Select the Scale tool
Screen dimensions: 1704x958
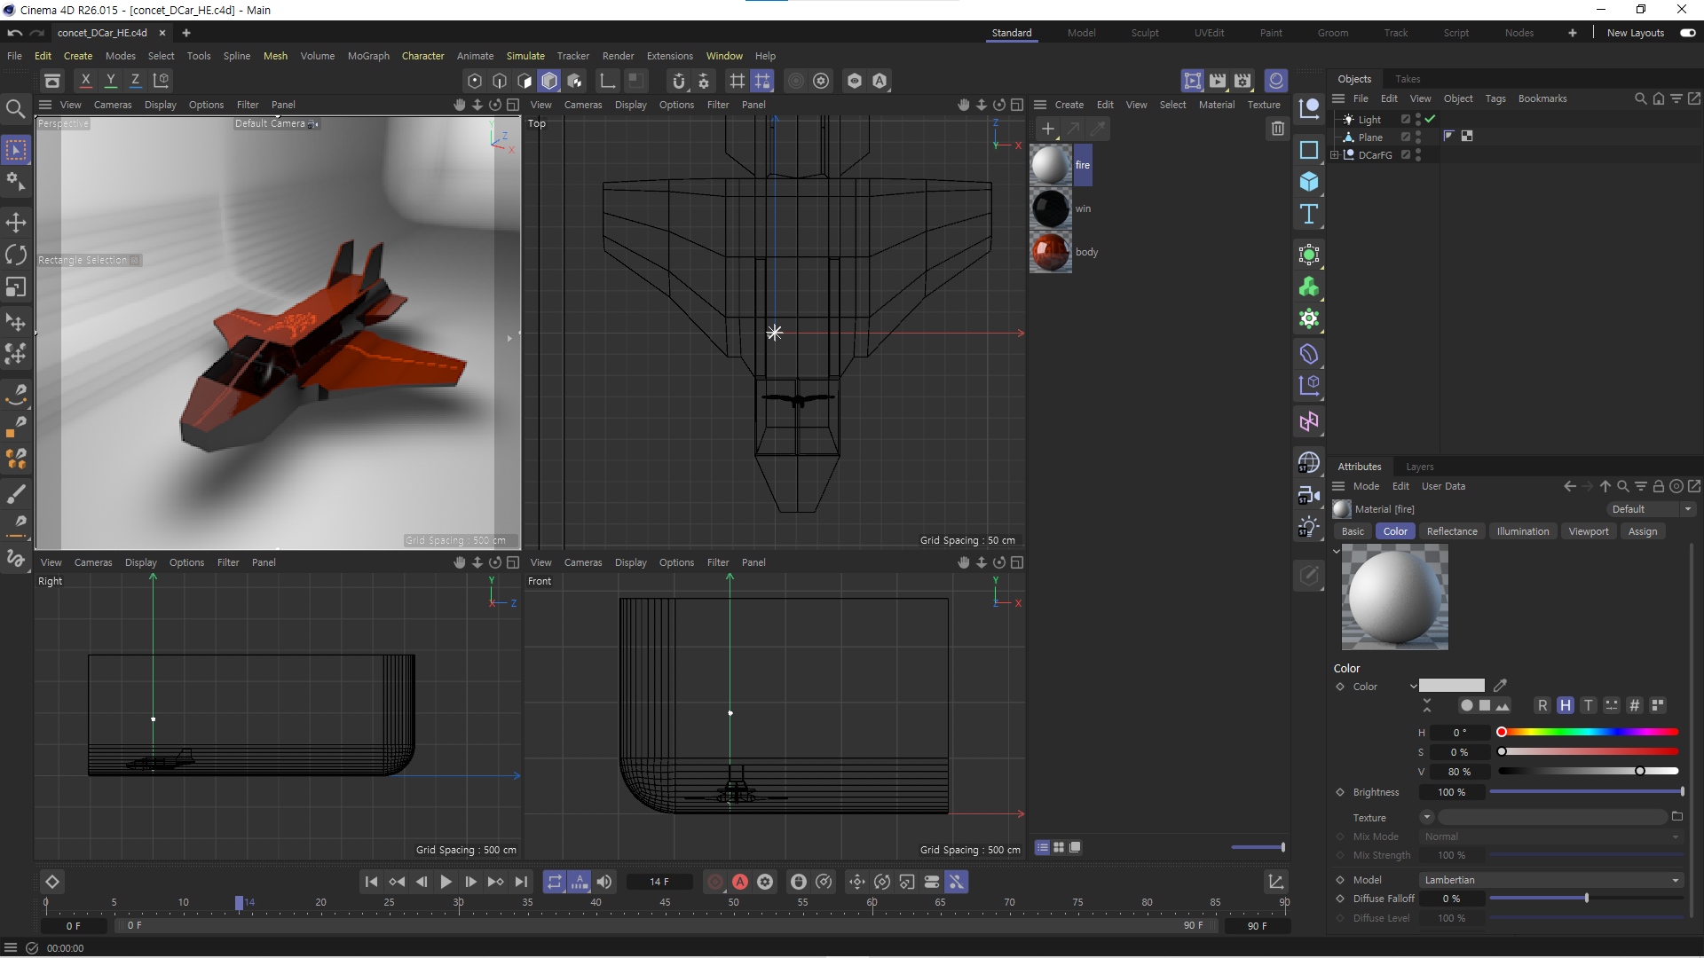pyautogui.click(x=16, y=287)
